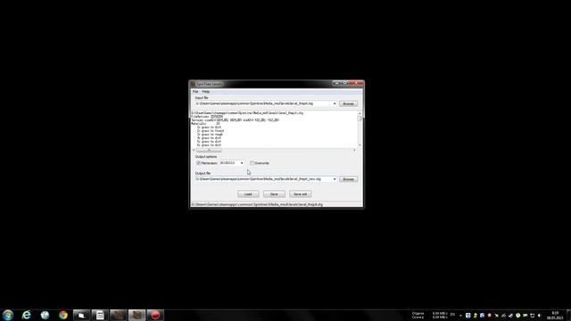Click the scroll-down arrow of the log area
This screenshot has width=571, height=321.
click(360, 145)
